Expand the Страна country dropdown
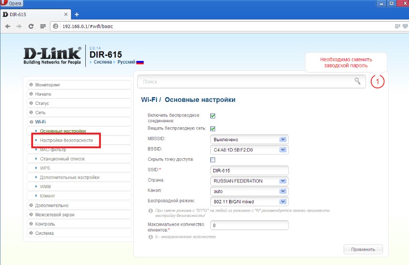This screenshot has width=409, height=265. click(x=249, y=181)
